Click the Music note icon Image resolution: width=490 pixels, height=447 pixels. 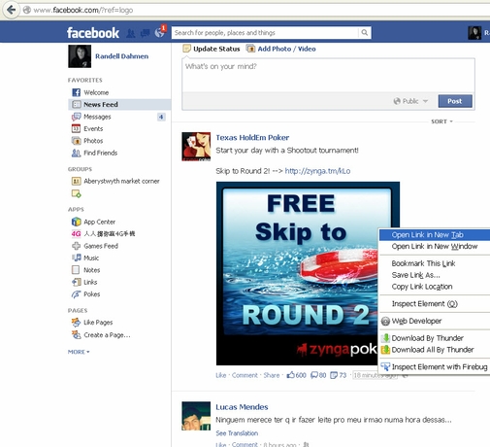(76, 258)
